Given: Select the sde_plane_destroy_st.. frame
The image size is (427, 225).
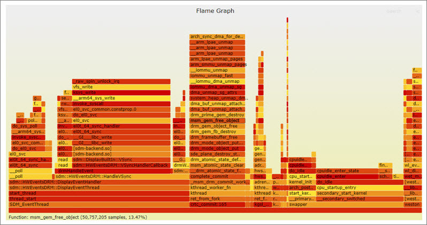Looking at the screenshot, I should coord(217,154).
